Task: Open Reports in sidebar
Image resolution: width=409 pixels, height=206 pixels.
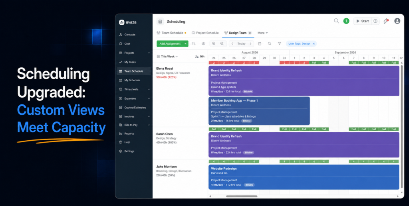Action: pos(133,134)
